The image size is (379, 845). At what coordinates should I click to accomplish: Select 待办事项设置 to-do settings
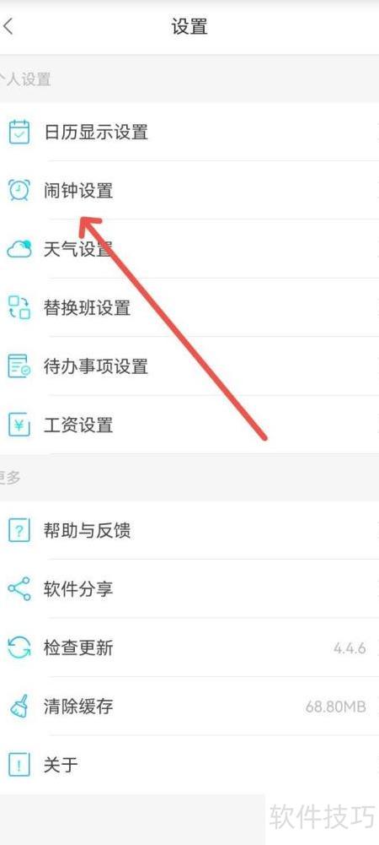pyautogui.click(x=189, y=366)
